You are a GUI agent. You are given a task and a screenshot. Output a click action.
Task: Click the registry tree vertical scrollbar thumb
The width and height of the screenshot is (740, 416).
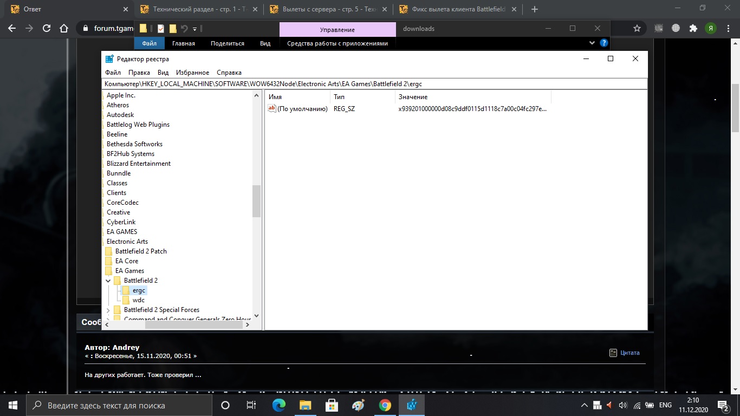tap(257, 201)
